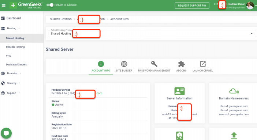The height and width of the screenshot is (140, 257).
Task: Open Dedicated Servers in sidebar
Action: click(16, 64)
